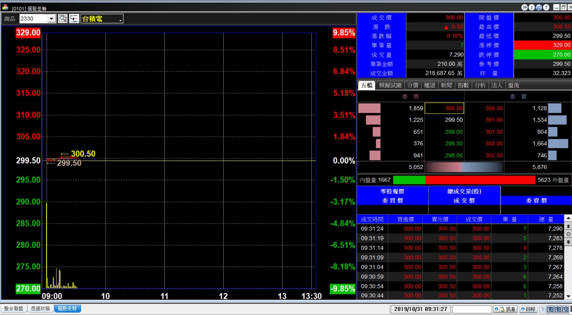
Task: Click the round number 1 icon in title bar
Action: click(x=532, y=7)
